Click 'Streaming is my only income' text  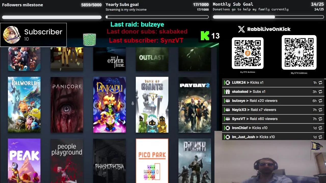[x=126, y=10]
